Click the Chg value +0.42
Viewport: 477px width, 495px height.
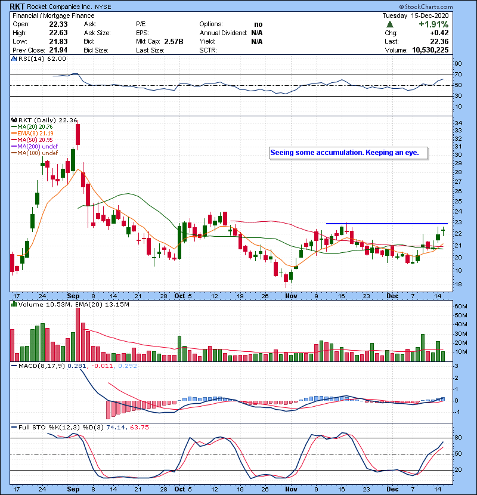(439, 33)
